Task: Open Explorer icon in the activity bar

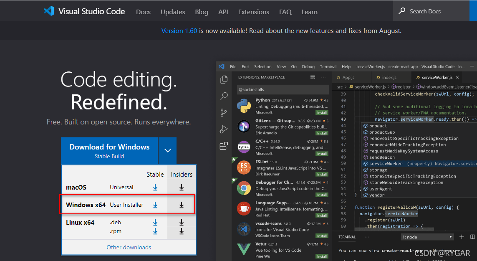Action: click(224, 79)
